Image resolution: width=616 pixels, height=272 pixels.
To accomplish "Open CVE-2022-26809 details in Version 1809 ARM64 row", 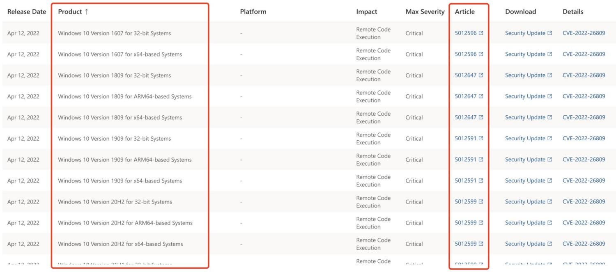I will [584, 96].
